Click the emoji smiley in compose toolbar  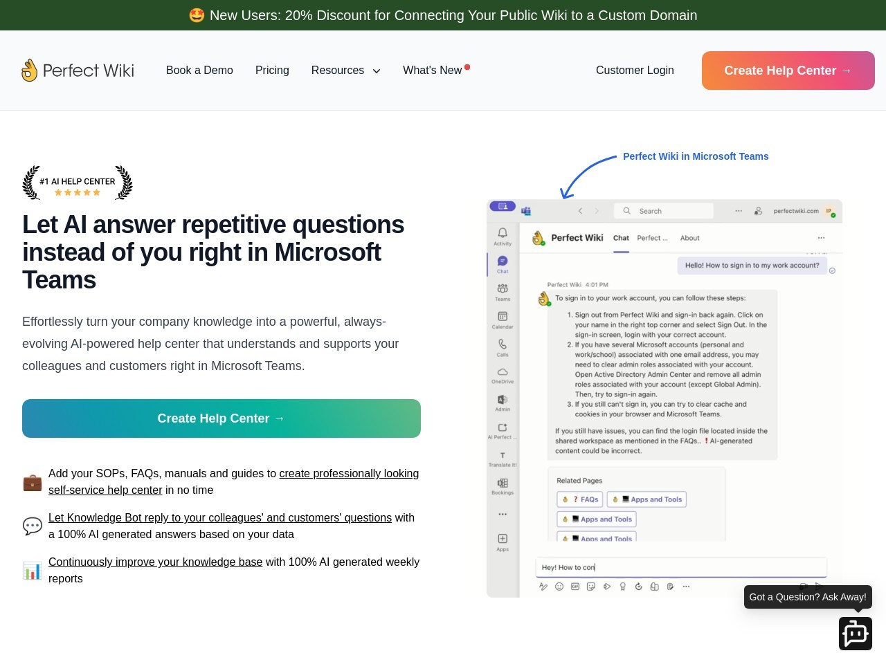[x=559, y=587]
